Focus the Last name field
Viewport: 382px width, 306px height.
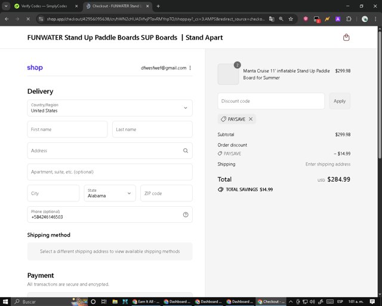(x=152, y=129)
